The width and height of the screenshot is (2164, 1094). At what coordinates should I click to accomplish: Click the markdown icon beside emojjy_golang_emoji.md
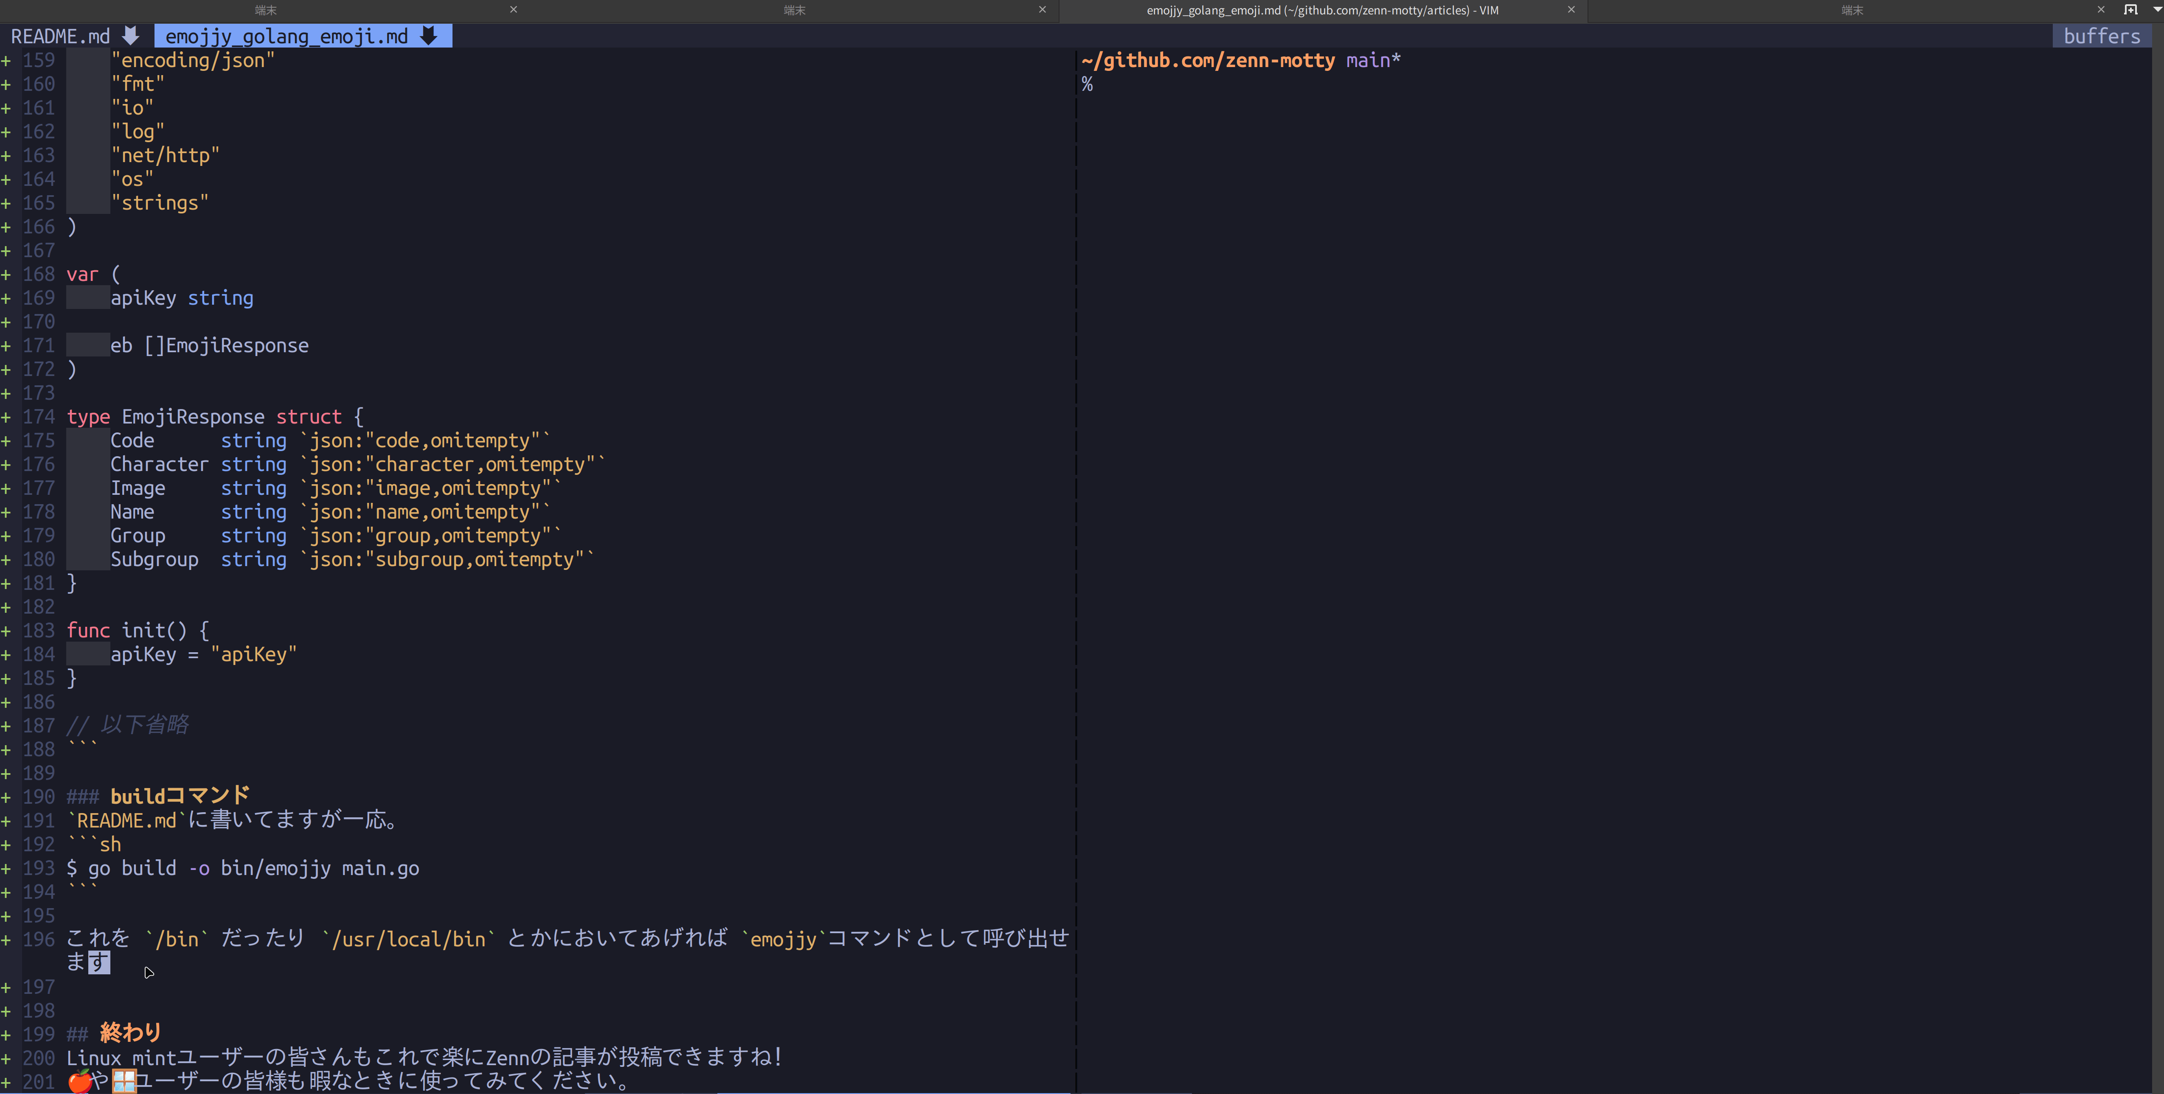pos(429,36)
